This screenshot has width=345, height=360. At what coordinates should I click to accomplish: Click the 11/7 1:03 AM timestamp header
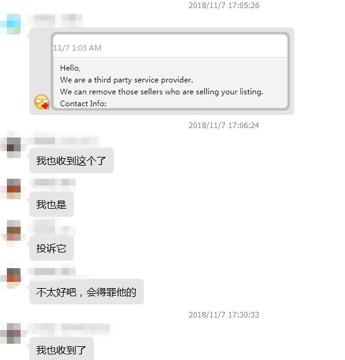(x=77, y=48)
